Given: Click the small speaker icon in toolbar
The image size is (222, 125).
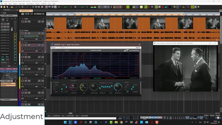Looking at the screenshot, I should coord(152,7).
